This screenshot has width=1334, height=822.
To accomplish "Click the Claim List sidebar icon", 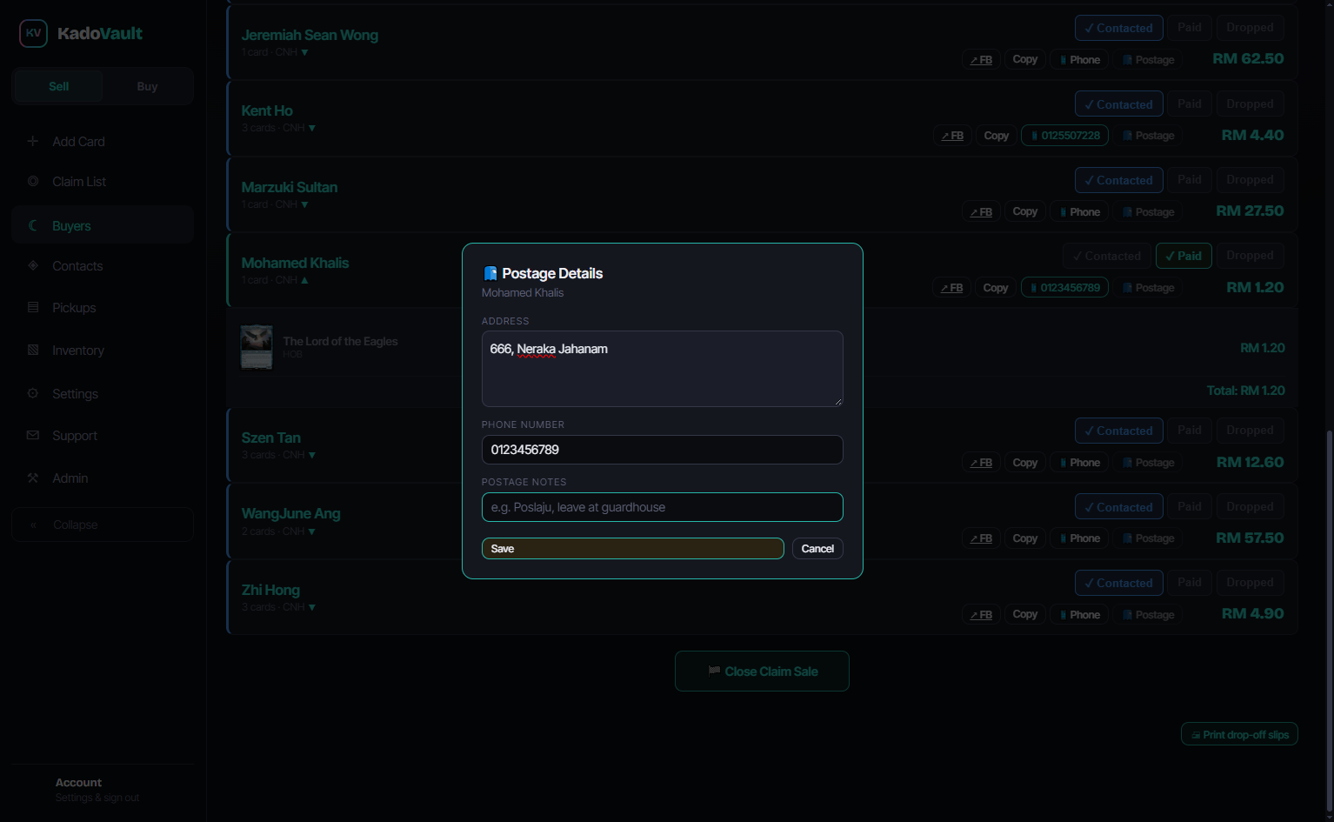I will 33,181.
